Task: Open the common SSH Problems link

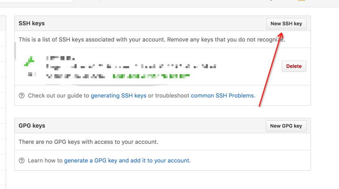Action: [x=222, y=96]
